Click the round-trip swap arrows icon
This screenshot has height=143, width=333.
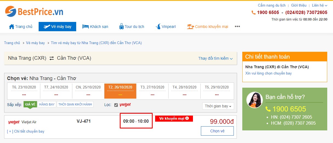click(52, 58)
